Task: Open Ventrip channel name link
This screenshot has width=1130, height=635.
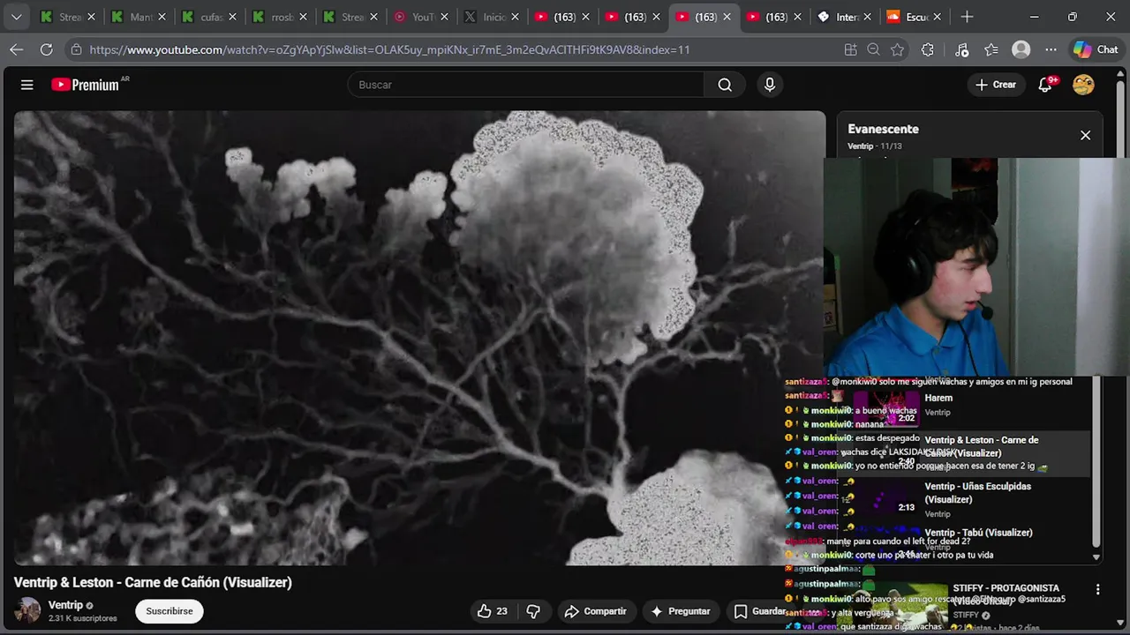Action: (65, 605)
